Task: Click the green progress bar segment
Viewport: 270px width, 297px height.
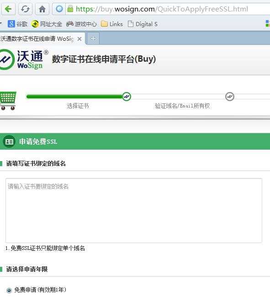Action: click(74, 97)
